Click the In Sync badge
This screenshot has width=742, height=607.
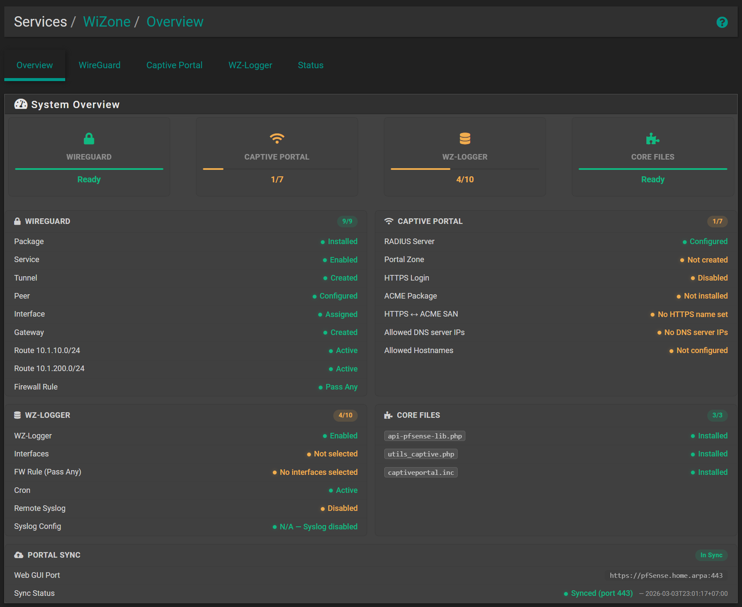coord(712,555)
